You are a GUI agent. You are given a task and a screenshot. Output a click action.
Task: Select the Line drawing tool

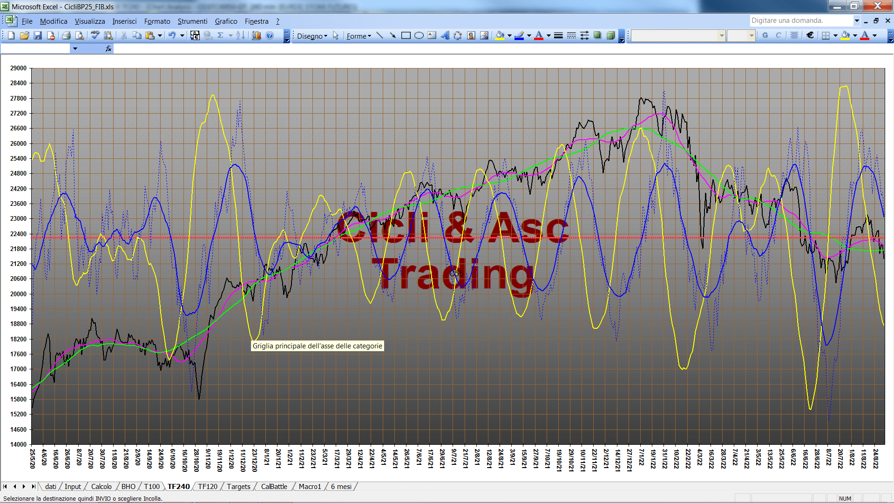tap(379, 35)
